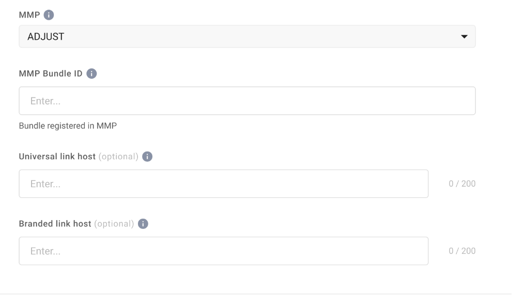
Task: Click '(optional)' beside Universal link host
Action: (118, 157)
